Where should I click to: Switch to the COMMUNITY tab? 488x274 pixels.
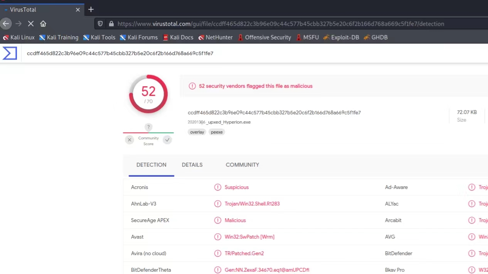coord(242,165)
